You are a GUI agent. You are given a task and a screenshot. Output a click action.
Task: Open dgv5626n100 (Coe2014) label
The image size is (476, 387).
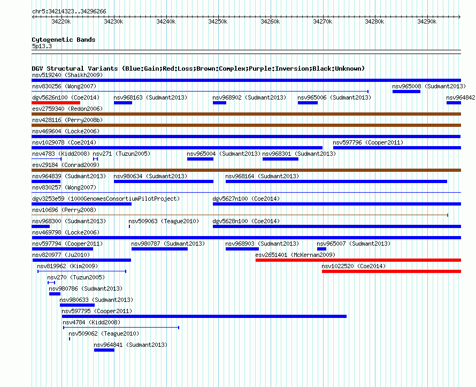(66, 97)
